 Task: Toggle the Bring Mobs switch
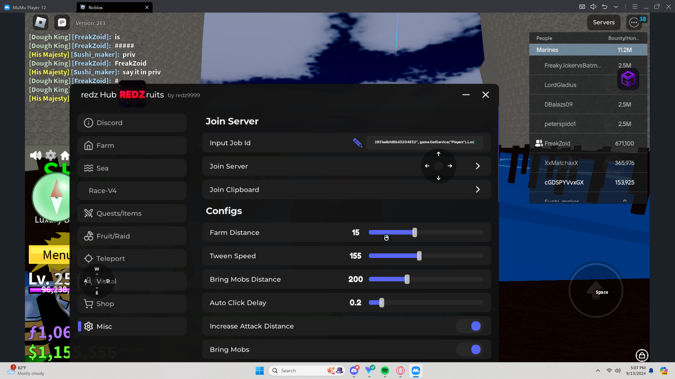pos(470,350)
